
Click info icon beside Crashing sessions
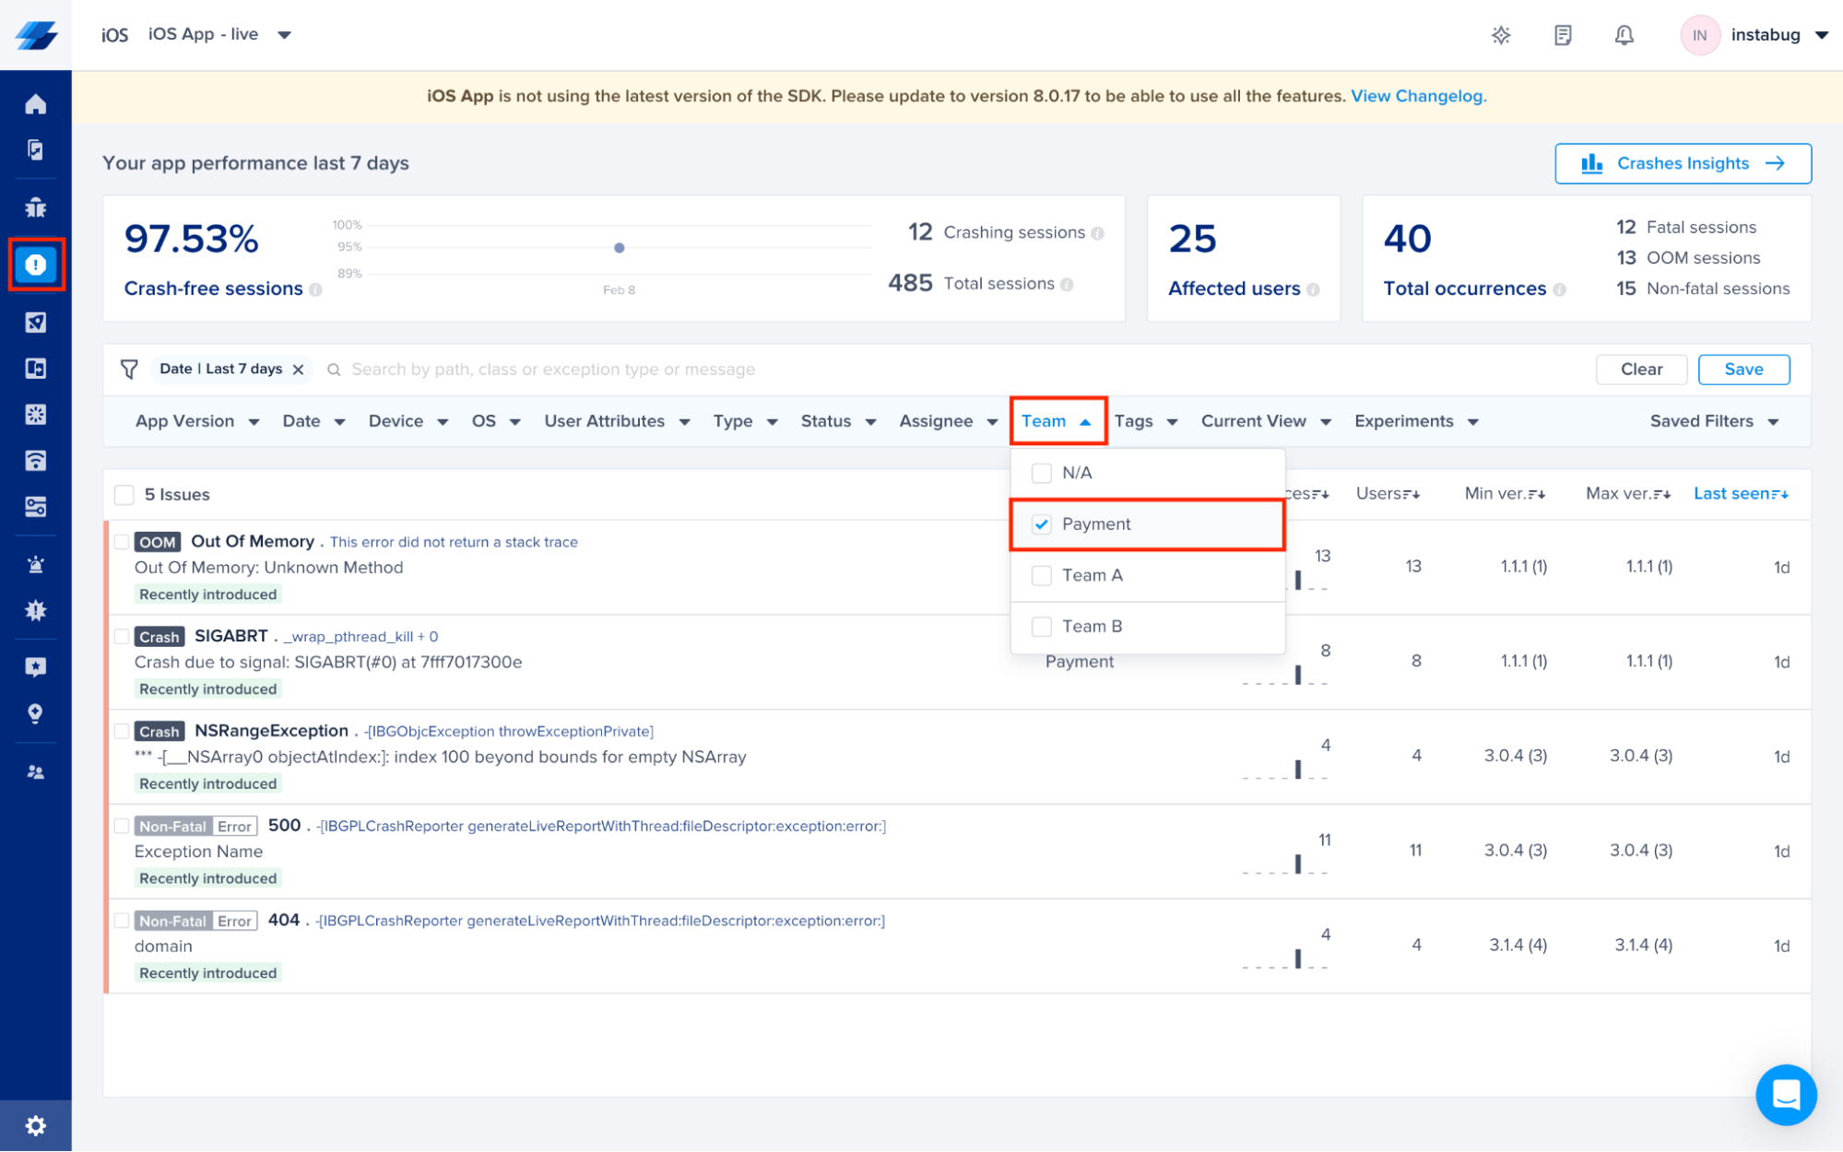click(1097, 233)
